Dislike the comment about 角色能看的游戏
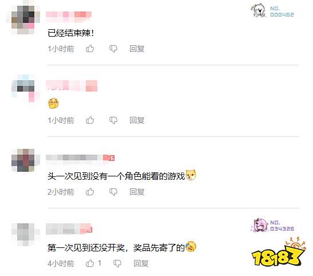Screen dimensions: 313x276 (x=113, y=192)
